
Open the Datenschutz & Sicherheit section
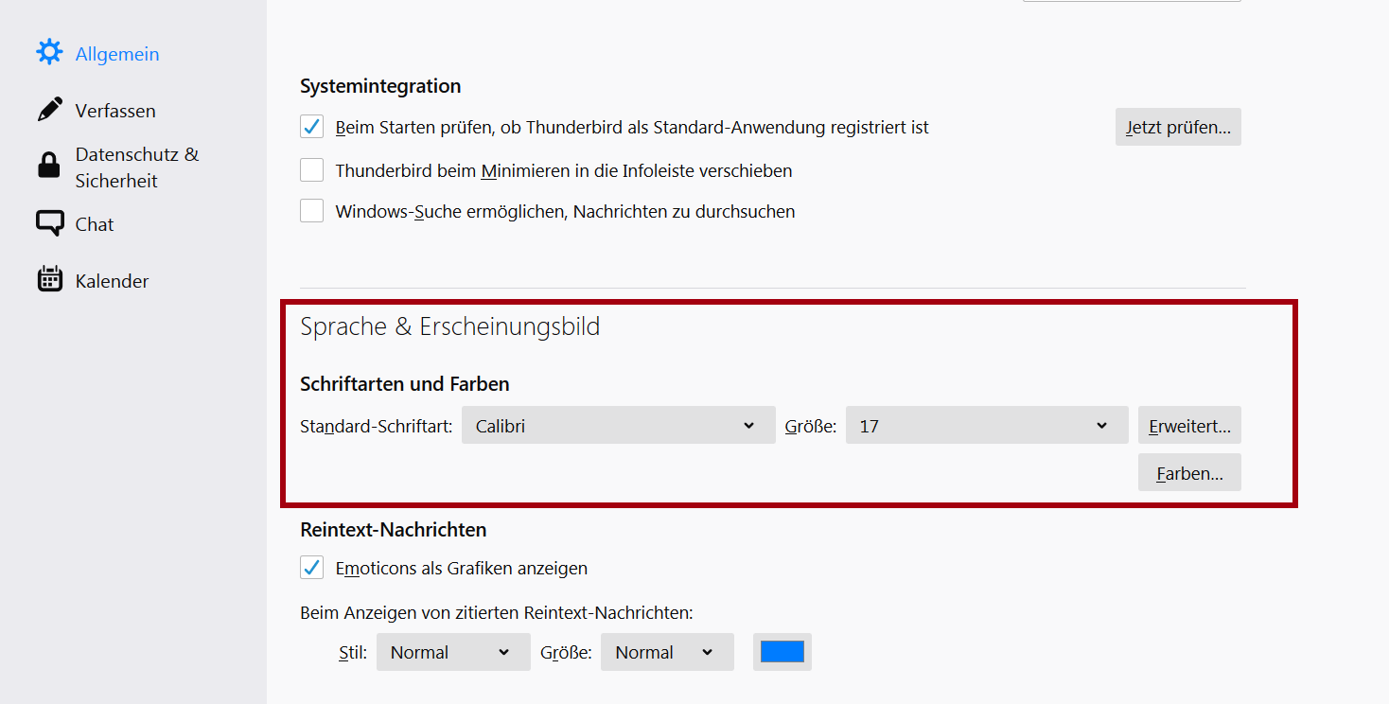pyautogui.click(x=137, y=167)
